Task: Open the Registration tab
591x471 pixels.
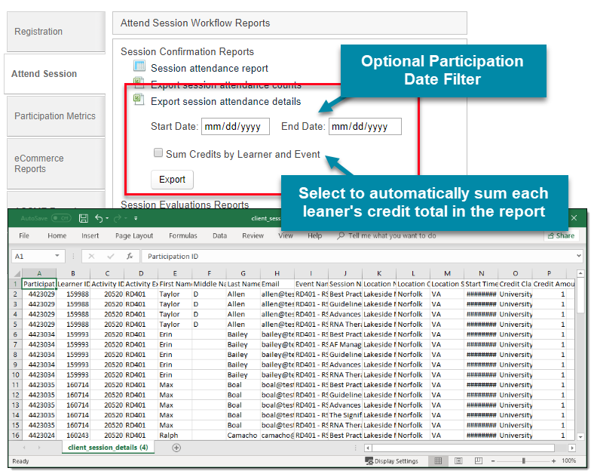Action: pyautogui.click(x=56, y=32)
